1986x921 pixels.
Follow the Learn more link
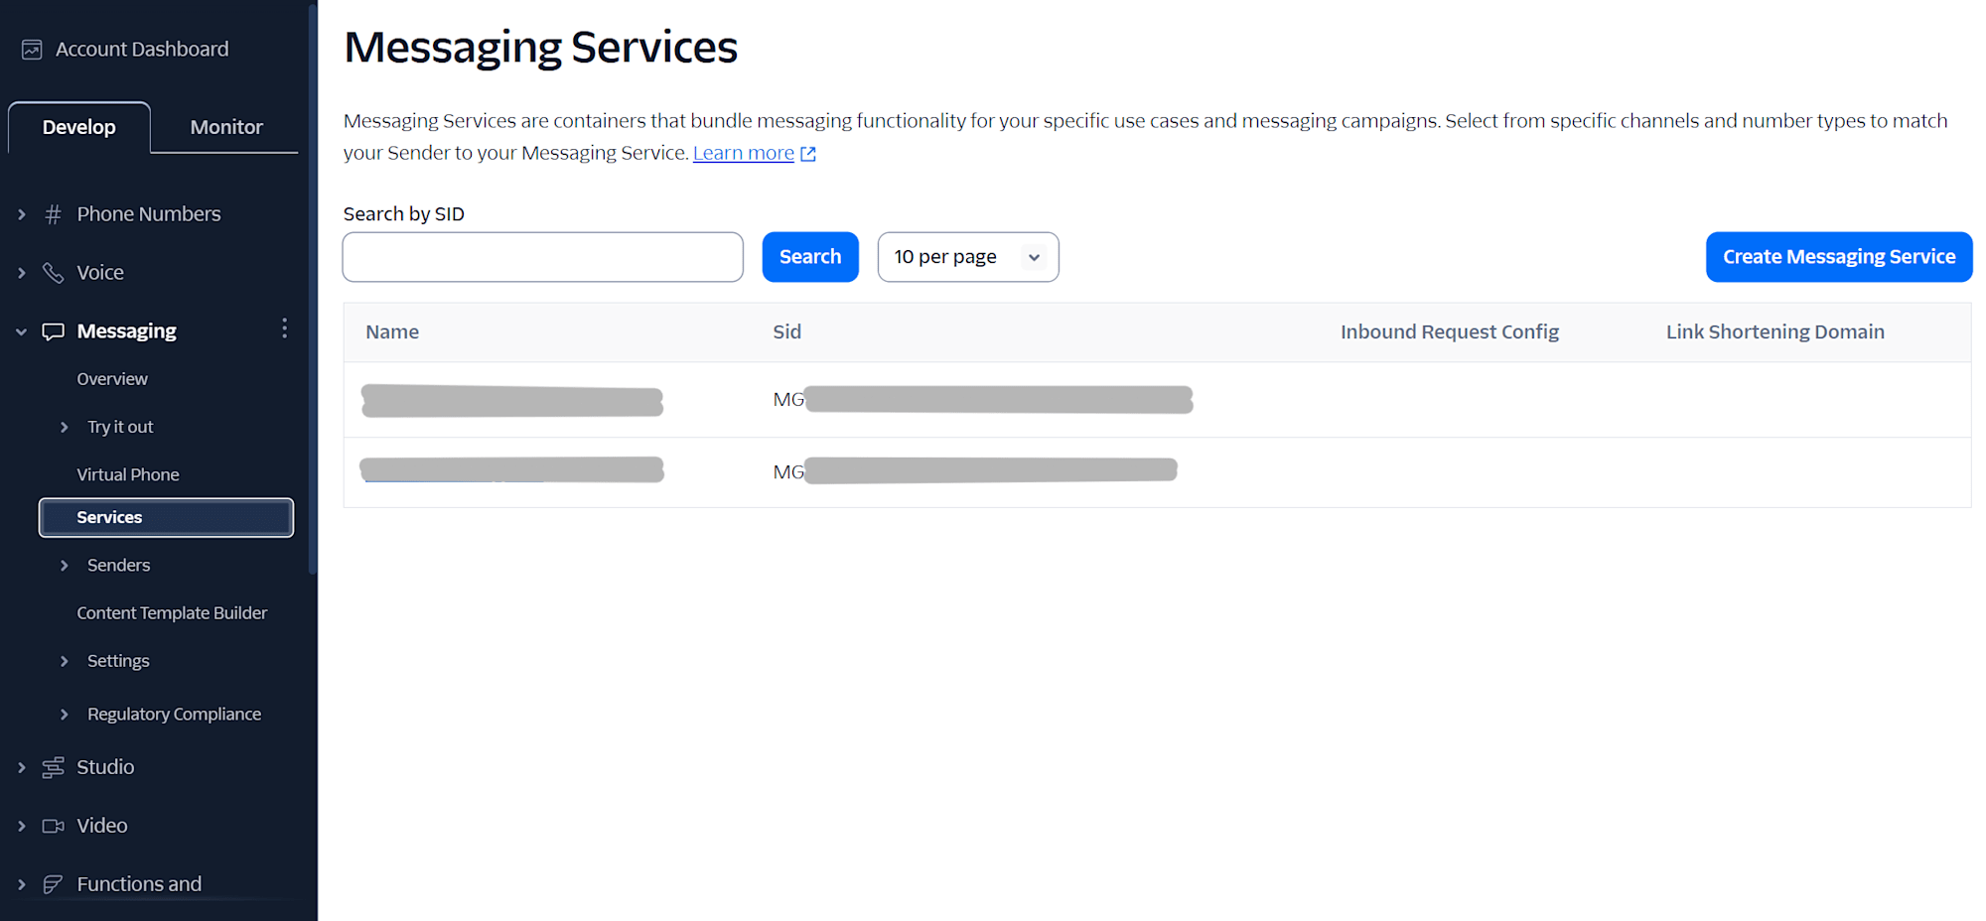pos(744,153)
